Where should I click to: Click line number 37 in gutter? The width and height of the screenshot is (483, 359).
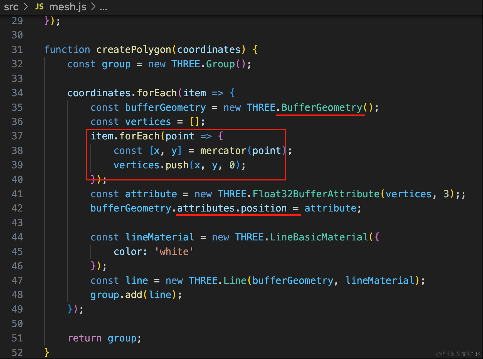click(17, 136)
